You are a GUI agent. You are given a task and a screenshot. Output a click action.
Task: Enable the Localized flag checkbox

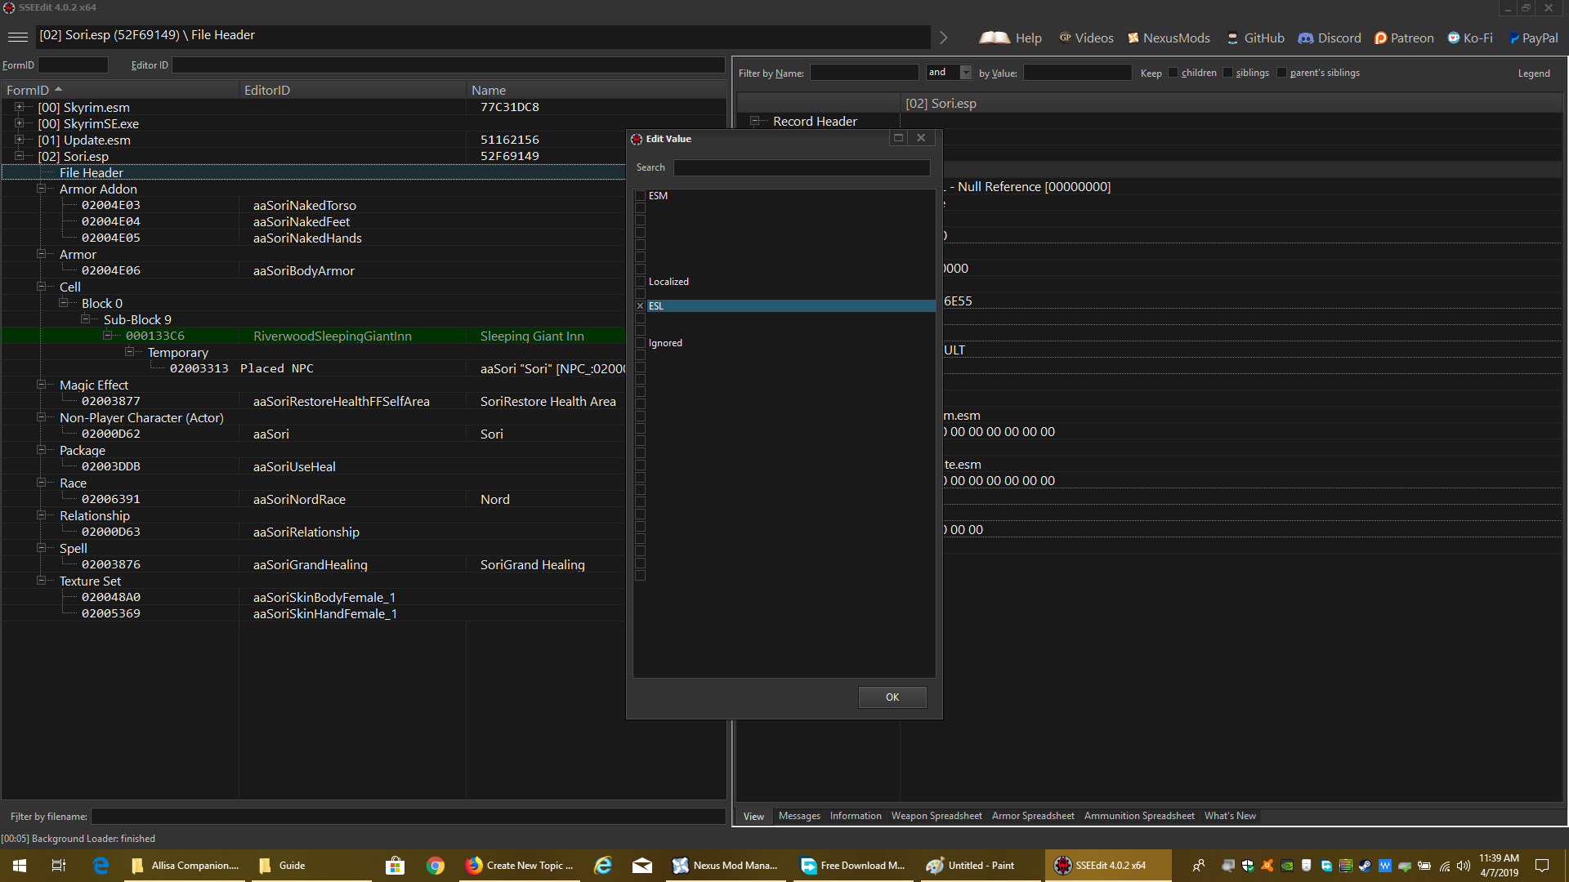(641, 282)
